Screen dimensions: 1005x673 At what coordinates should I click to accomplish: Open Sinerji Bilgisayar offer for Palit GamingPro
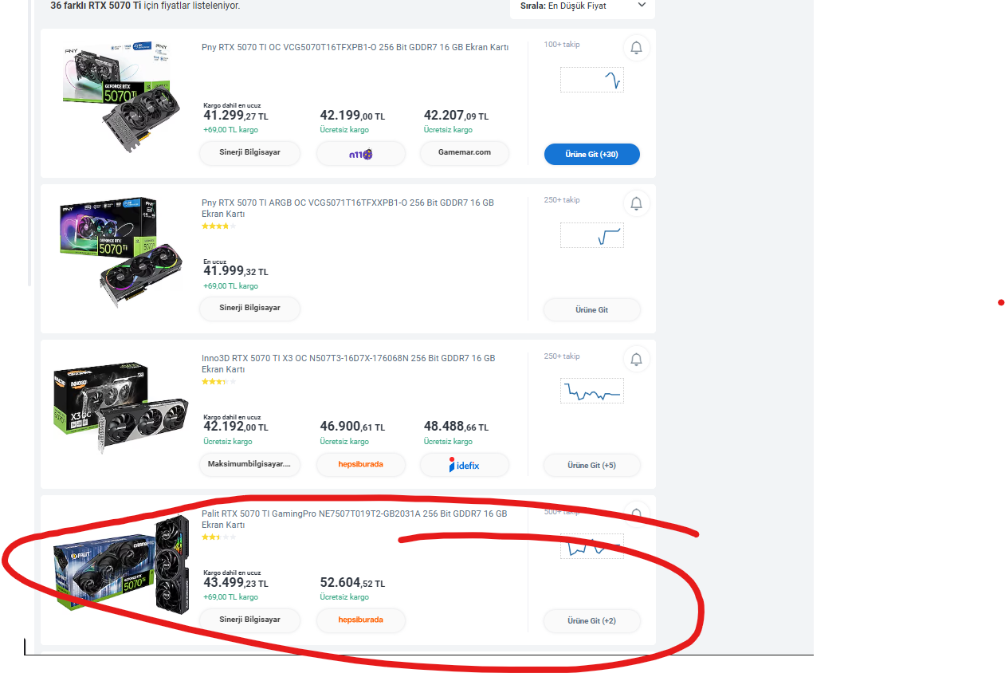250,620
